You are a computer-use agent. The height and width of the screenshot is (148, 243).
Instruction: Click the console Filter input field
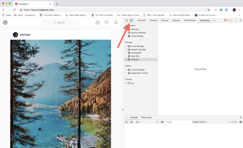click(178, 122)
